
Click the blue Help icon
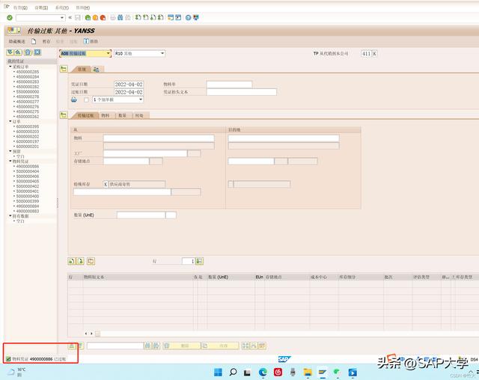(x=188, y=18)
